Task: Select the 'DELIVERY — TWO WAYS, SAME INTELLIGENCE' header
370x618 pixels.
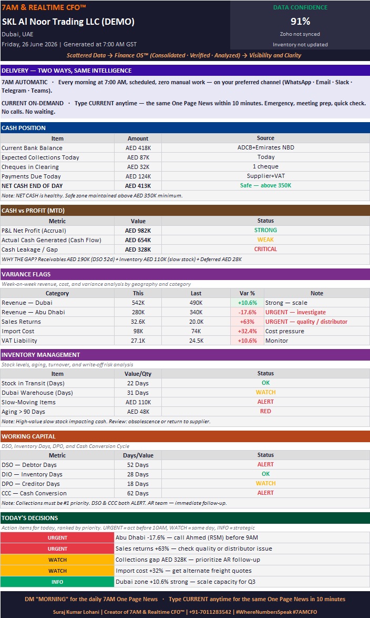Action: coord(185,71)
